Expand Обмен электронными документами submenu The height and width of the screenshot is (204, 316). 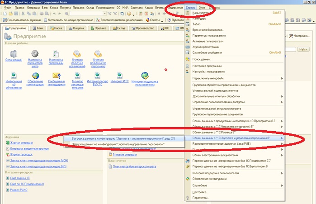(282, 155)
